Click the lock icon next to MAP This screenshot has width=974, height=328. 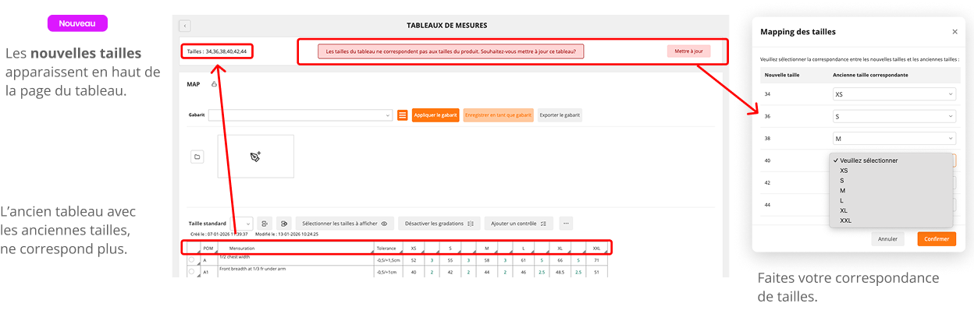pyautogui.click(x=215, y=84)
